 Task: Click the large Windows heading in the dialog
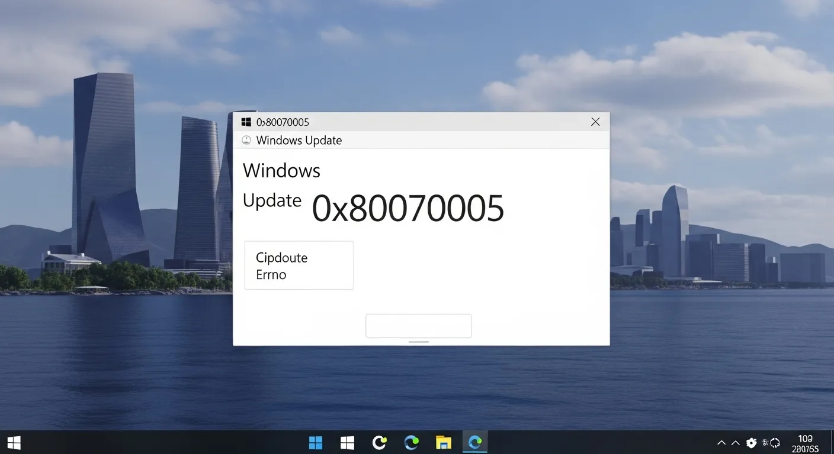(x=281, y=171)
